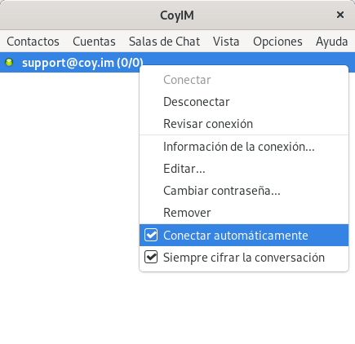Open Información de la conexión...

point(244,147)
